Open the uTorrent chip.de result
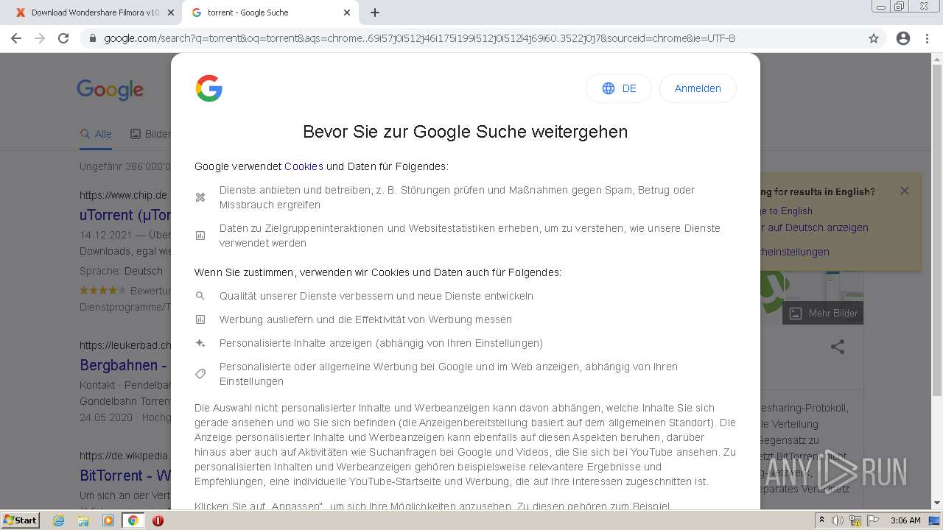The image size is (943, 530). (x=125, y=215)
